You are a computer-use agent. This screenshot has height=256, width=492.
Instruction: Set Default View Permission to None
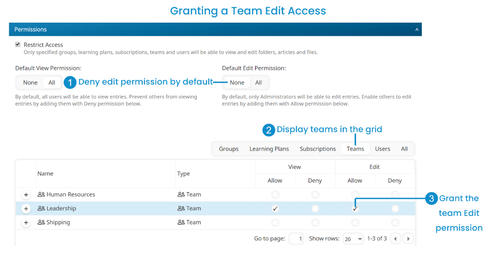(30, 83)
